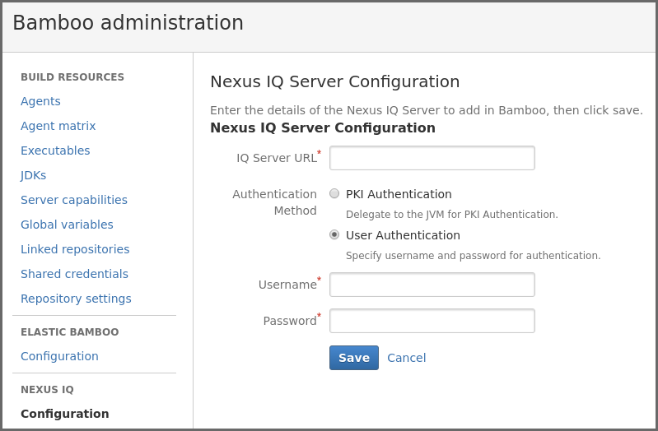This screenshot has height=431, width=658.
Task: Focus the Username text field
Action: point(432,285)
